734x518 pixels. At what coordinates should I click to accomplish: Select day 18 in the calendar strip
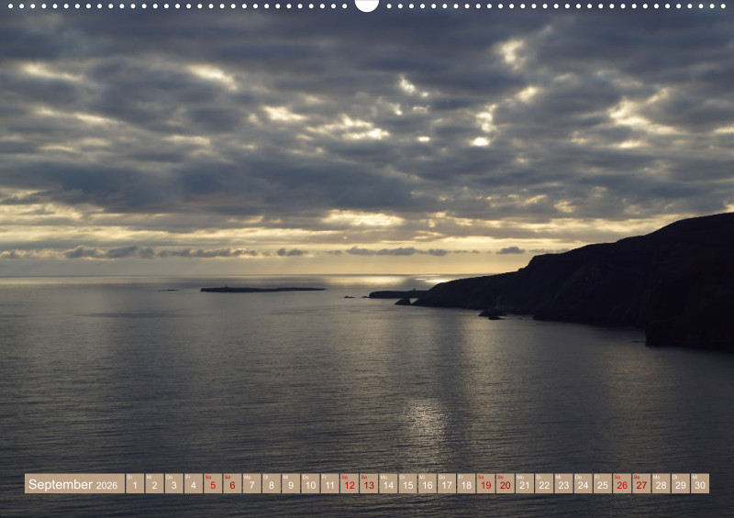click(x=467, y=483)
